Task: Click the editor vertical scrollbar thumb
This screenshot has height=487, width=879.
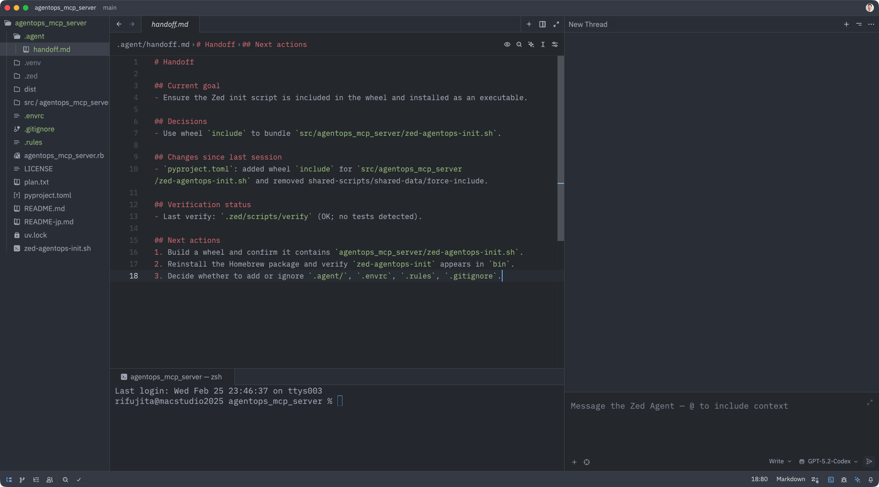Action: [x=560, y=149]
